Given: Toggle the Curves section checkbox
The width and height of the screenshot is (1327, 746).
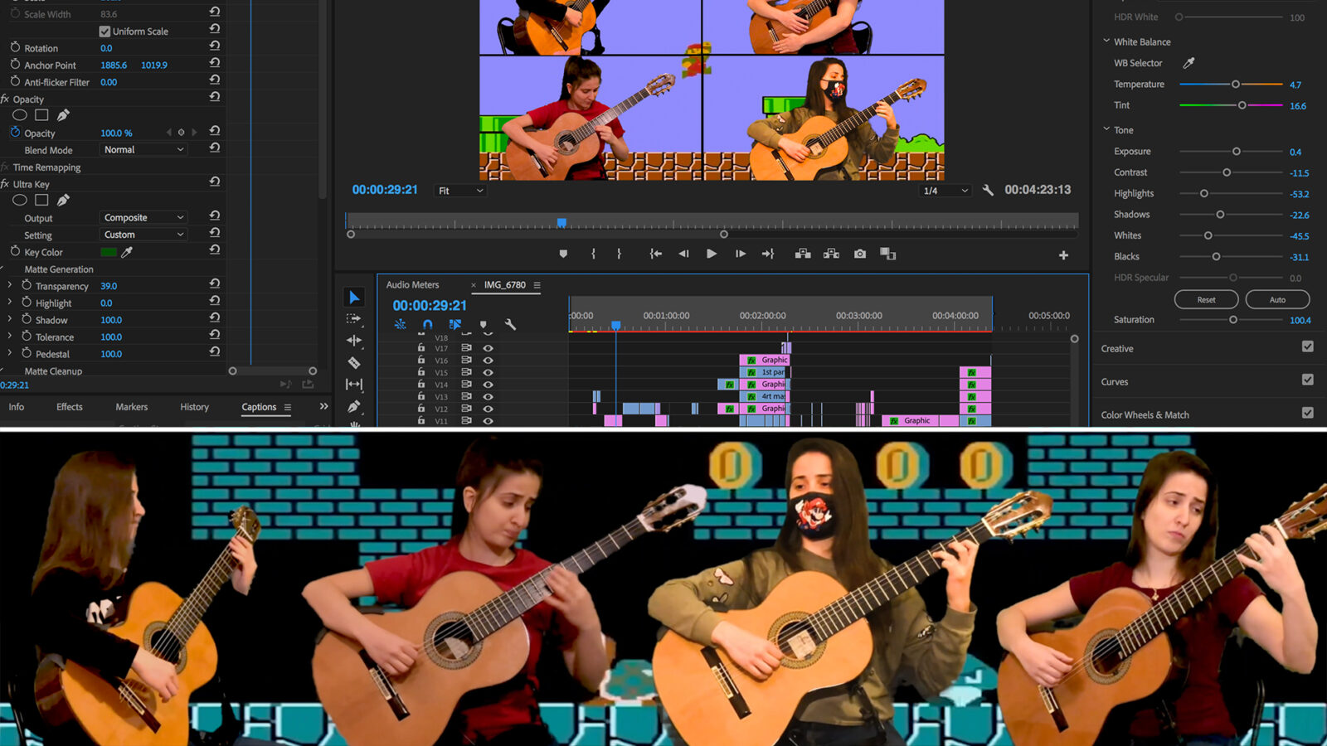Looking at the screenshot, I should [1308, 380].
